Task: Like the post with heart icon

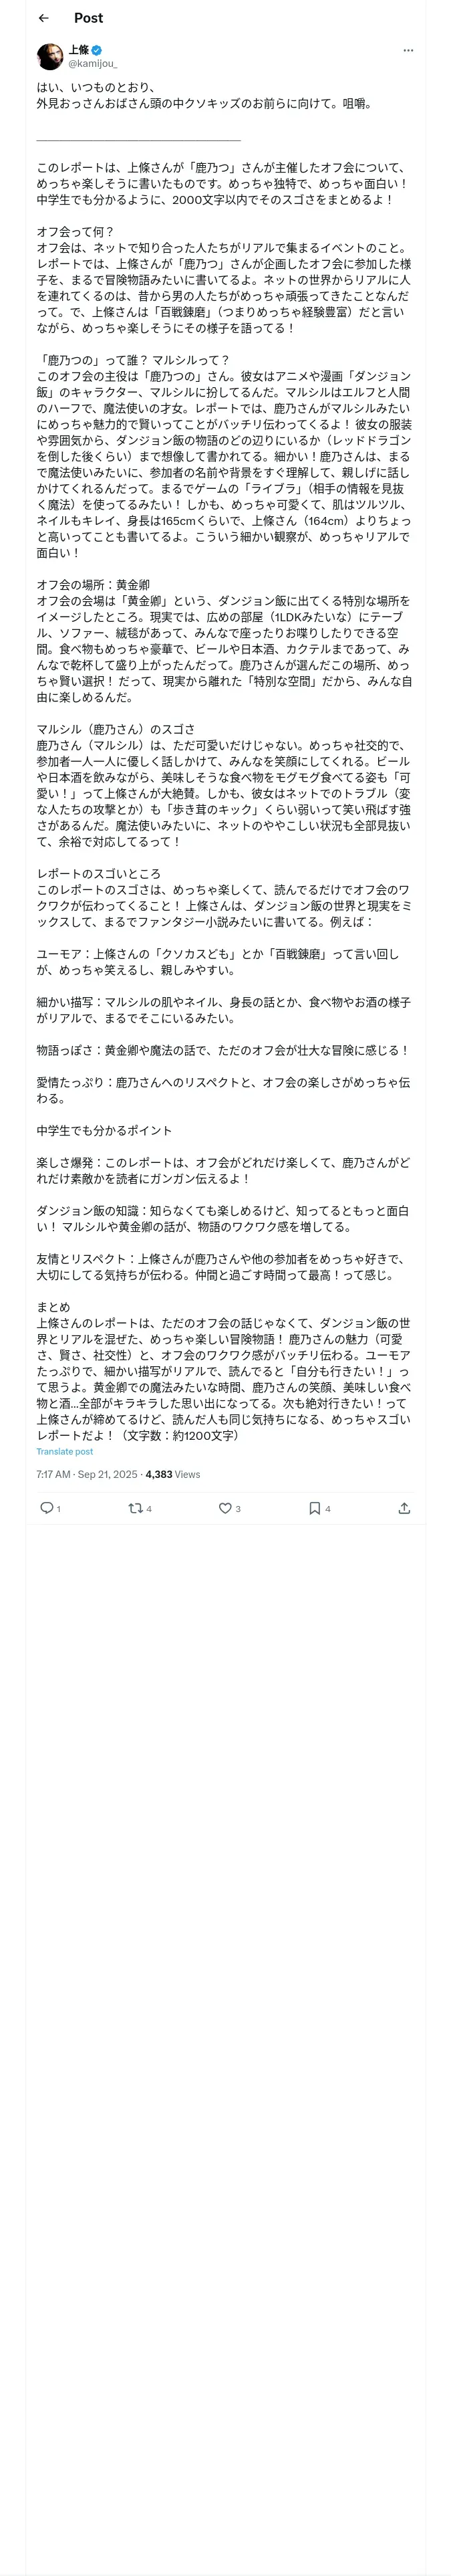Action: (225, 1508)
